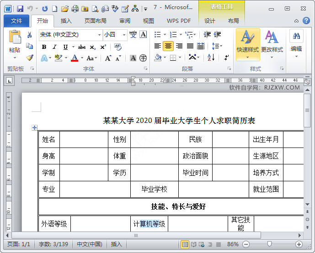Viewport: 315px width, 253px height.
Task: Click the 86% zoom level
Action: (x=233, y=244)
